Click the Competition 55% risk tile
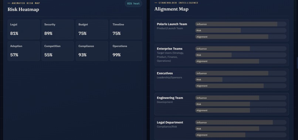Image resolution: width=298 pixels, height=140 pixels. pos(58,51)
